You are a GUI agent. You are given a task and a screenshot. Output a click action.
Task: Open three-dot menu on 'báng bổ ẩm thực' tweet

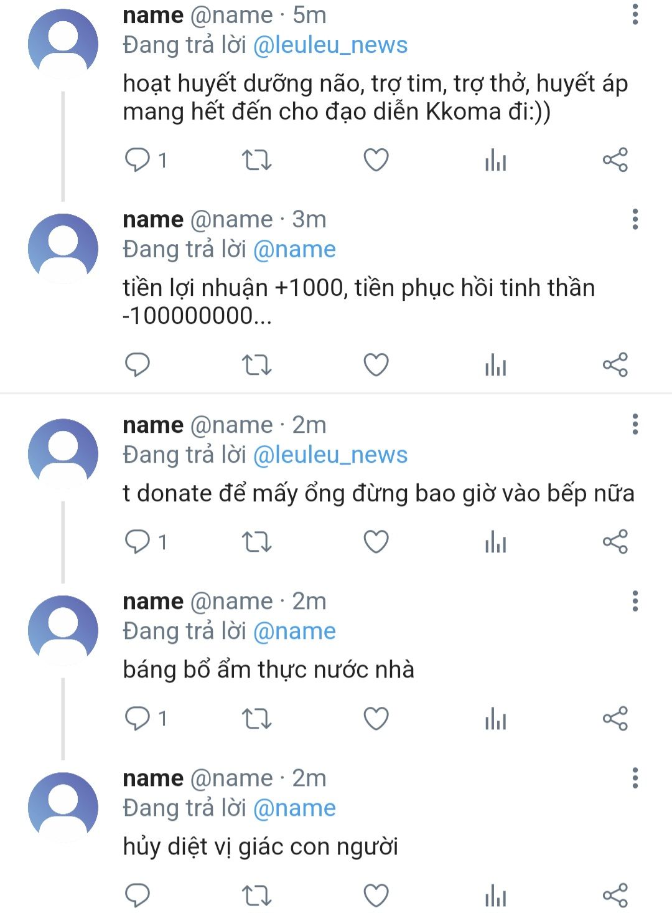pos(635,601)
